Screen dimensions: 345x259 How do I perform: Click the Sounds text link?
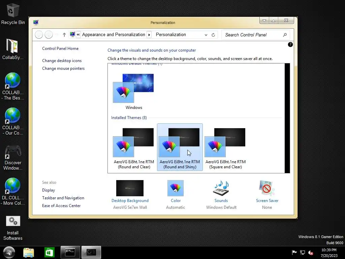coord(221,201)
